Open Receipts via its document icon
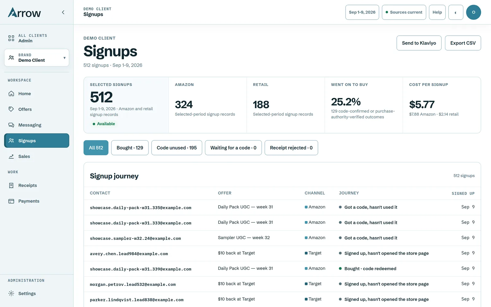 coord(11,185)
